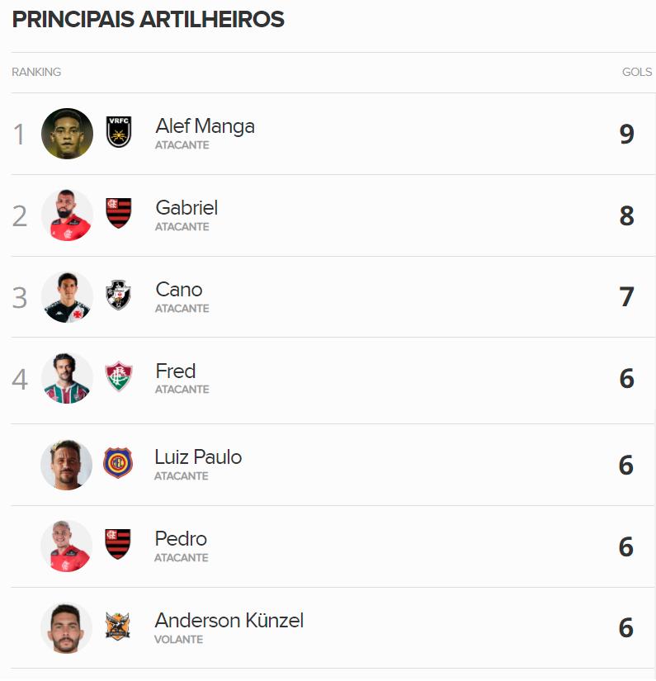Click Fluminense crest beside Fred
Image resolution: width=656 pixels, height=681 pixels.
coord(119,377)
